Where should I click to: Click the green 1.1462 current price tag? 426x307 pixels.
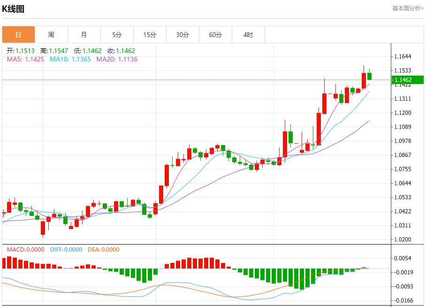(408, 80)
